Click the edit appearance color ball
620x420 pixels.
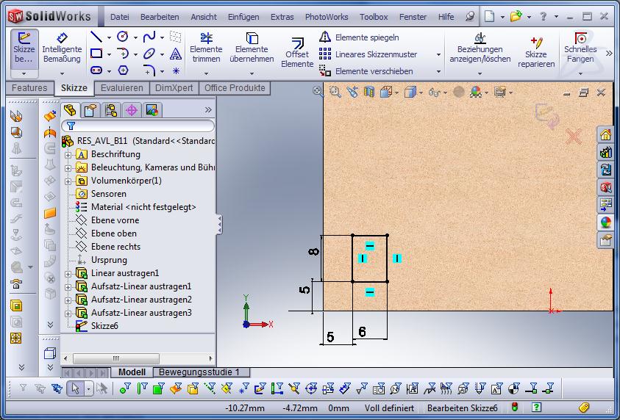click(x=477, y=92)
